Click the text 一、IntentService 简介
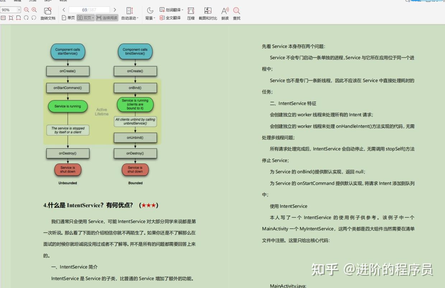The height and width of the screenshot is (288, 445). pos(74,267)
